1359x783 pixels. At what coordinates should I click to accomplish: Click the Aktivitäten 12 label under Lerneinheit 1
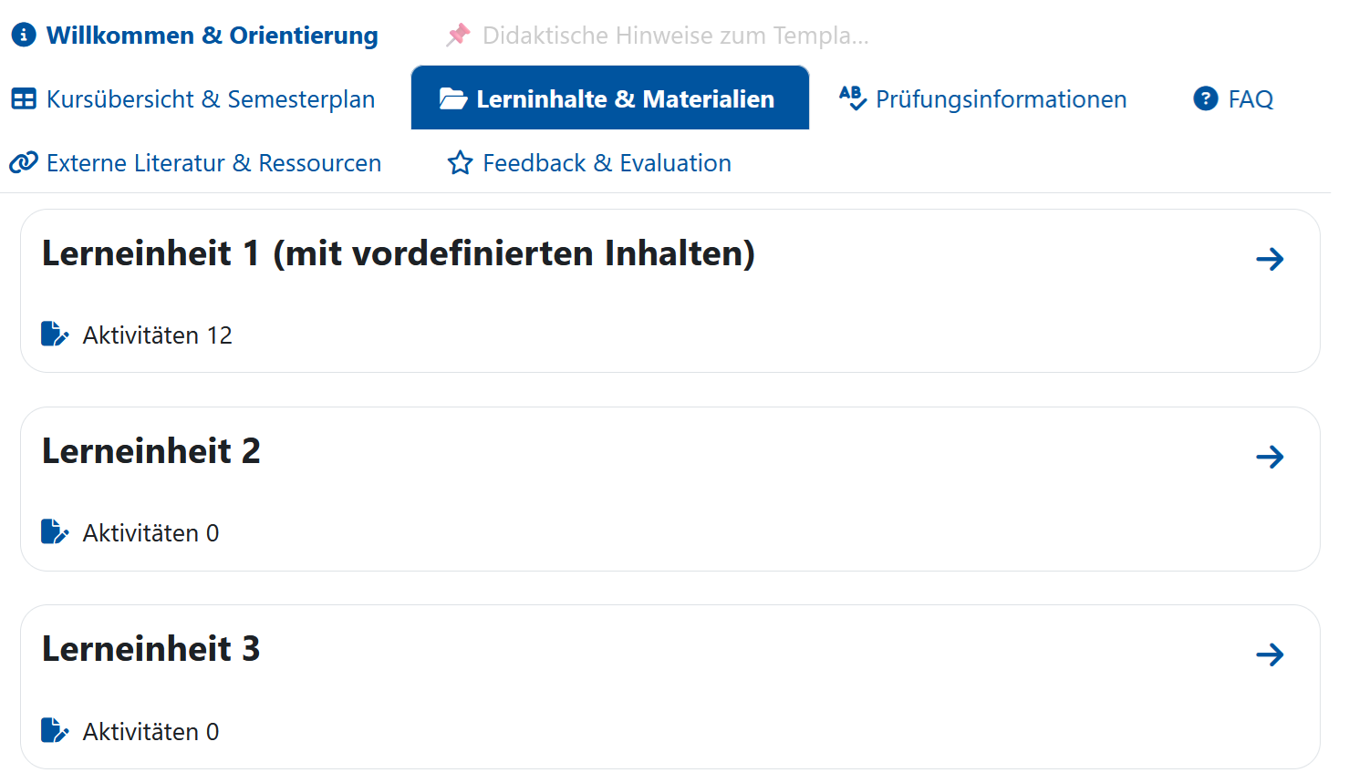(x=158, y=334)
